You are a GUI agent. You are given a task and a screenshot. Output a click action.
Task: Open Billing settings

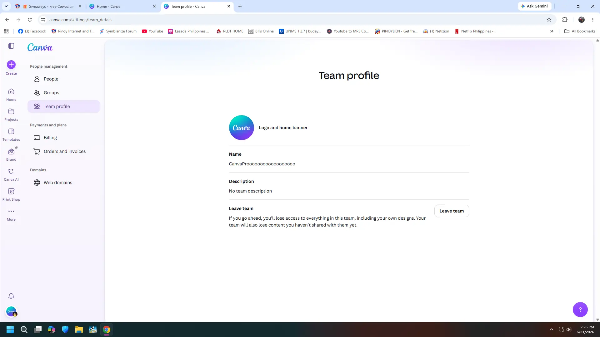click(x=63, y=138)
